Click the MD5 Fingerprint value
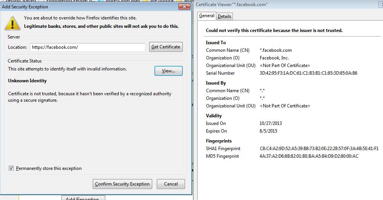This screenshot has width=383, height=200. pos(309,156)
